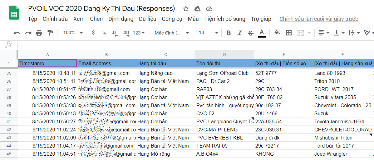The image size is (374, 160).
Task: Click into the formula bar
Action: (x=196, y=44)
